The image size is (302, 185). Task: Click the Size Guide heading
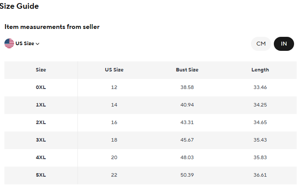tap(19, 6)
